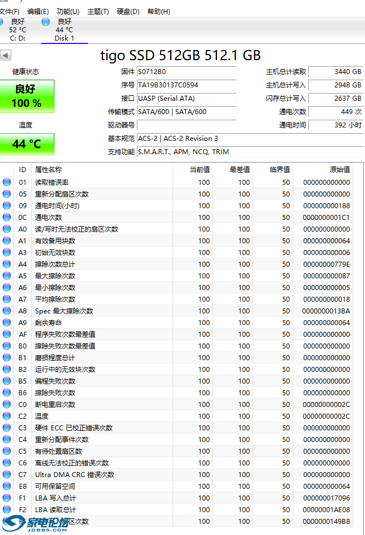Image resolution: width=365 pixels, height=535 pixels.
Task: Switch to the Disk 1 tab
Action: (64, 30)
